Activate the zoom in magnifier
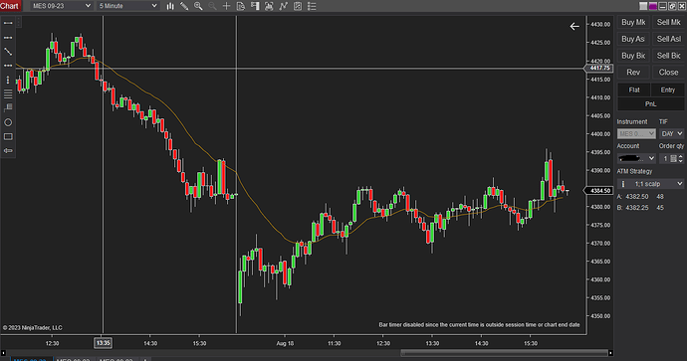The width and height of the screenshot is (687, 361). [x=198, y=6]
